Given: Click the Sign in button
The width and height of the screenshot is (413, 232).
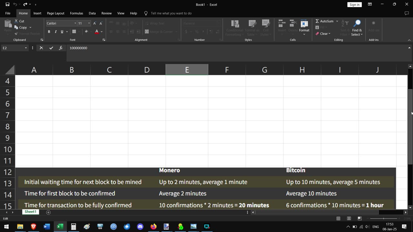Looking at the screenshot, I should coord(354,5).
